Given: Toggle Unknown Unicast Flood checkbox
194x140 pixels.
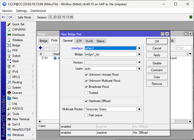Looking at the screenshot, I should tap(86, 75).
